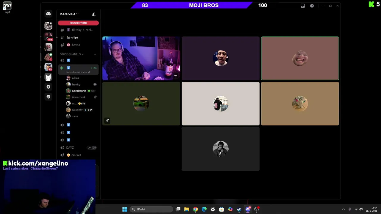The height and width of the screenshot is (214, 381).
Task: Open the clips text channel
Action: (x=78, y=37)
